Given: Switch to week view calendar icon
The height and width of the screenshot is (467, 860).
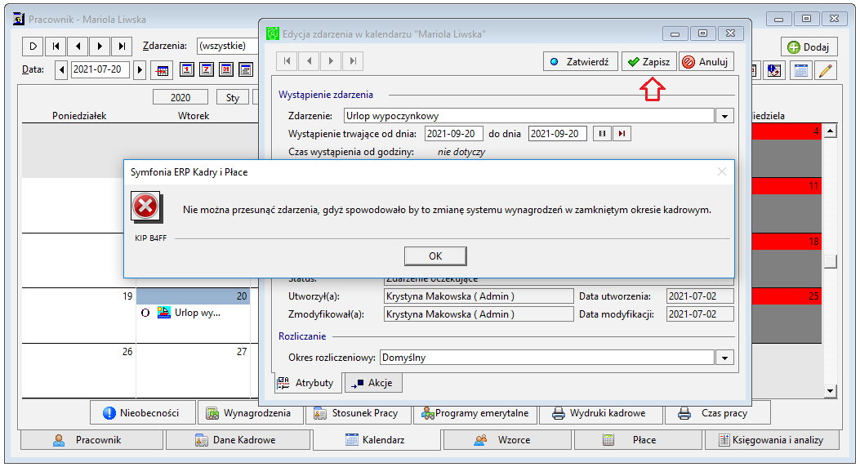Looking at the screenshot, I should click(x=207, y=69).
